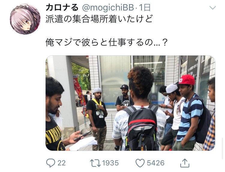Open the attached group photo

130,103
